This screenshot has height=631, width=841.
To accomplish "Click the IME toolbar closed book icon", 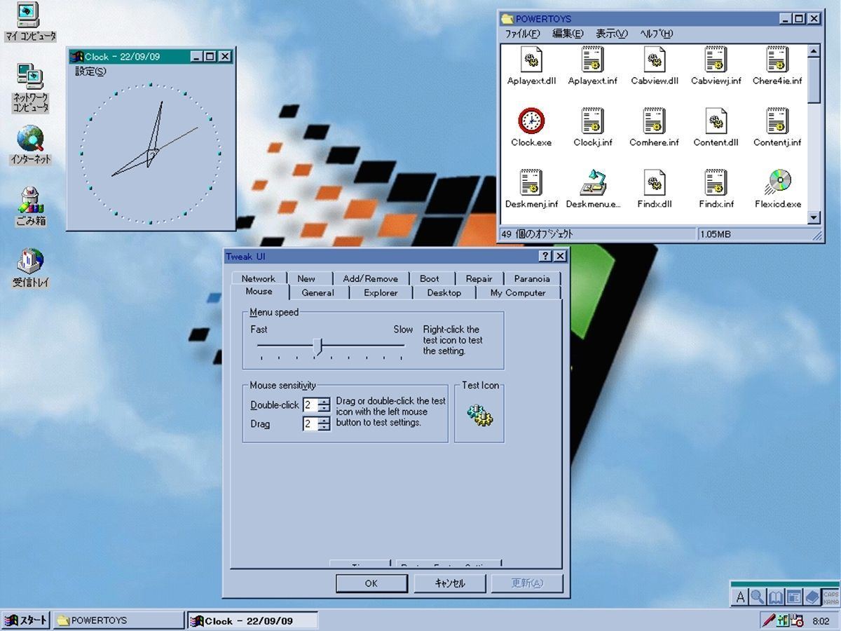I will [812, 597].
